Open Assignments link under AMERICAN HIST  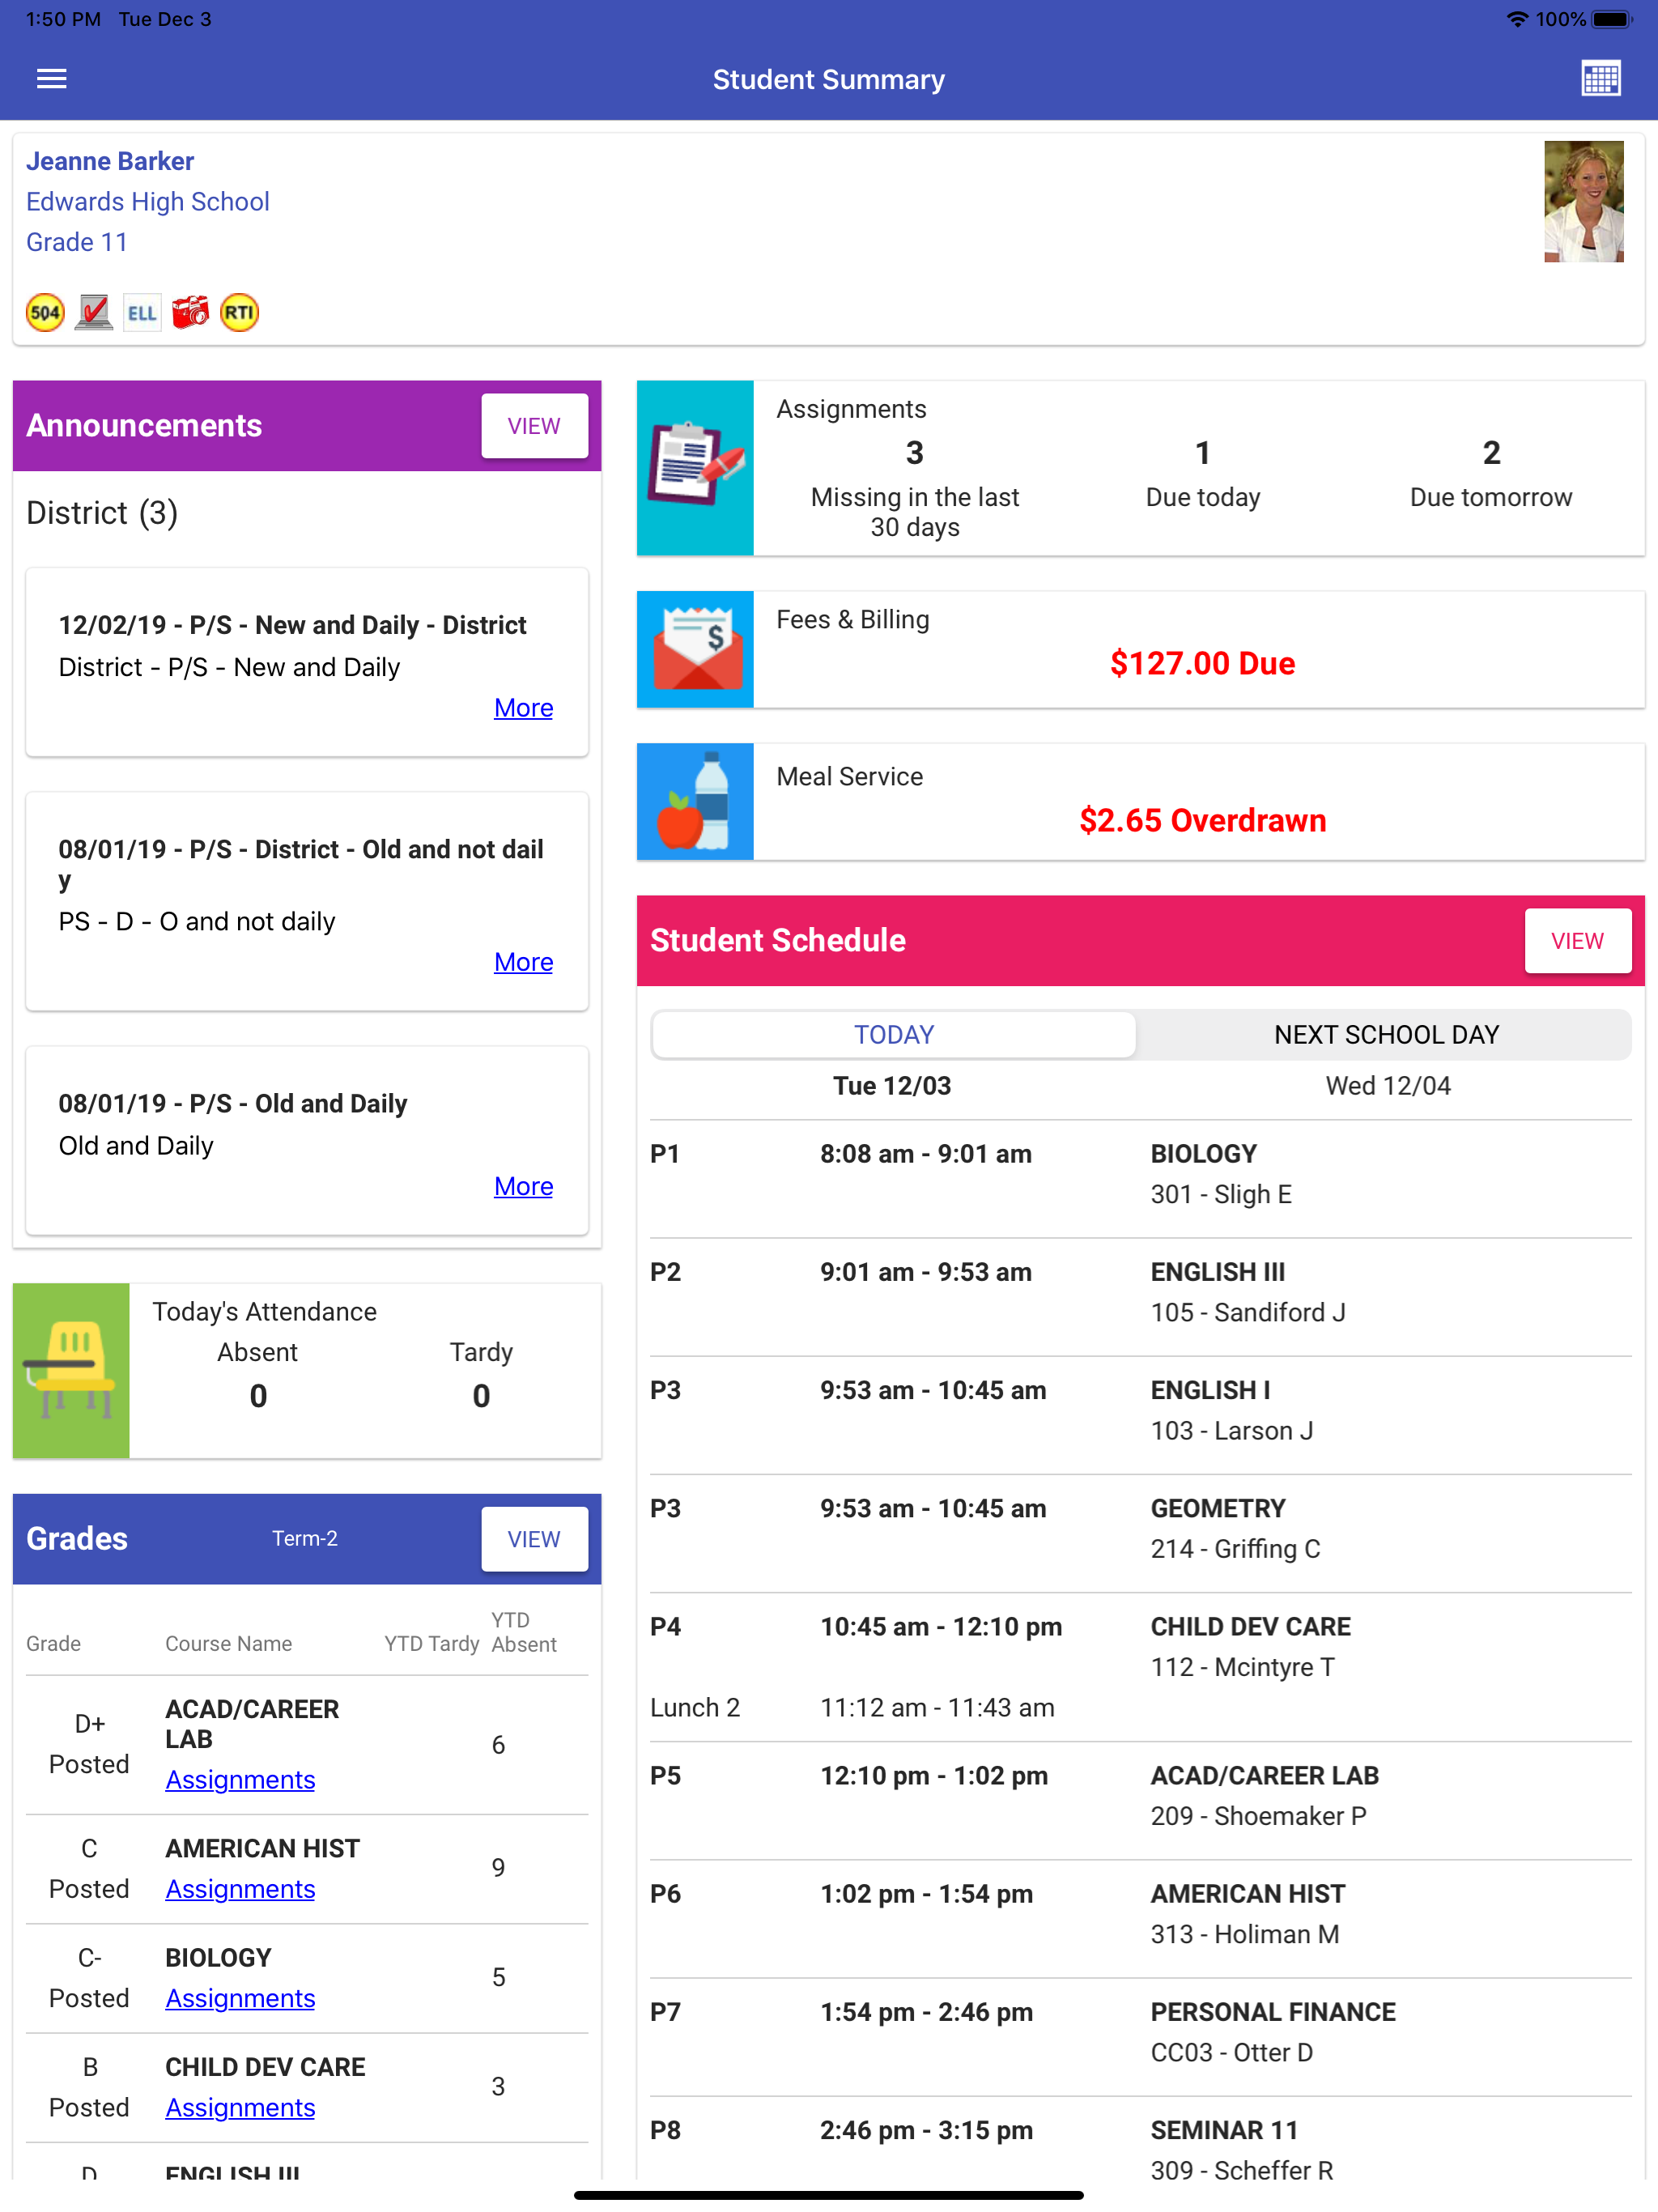(x=240, y=1889)
